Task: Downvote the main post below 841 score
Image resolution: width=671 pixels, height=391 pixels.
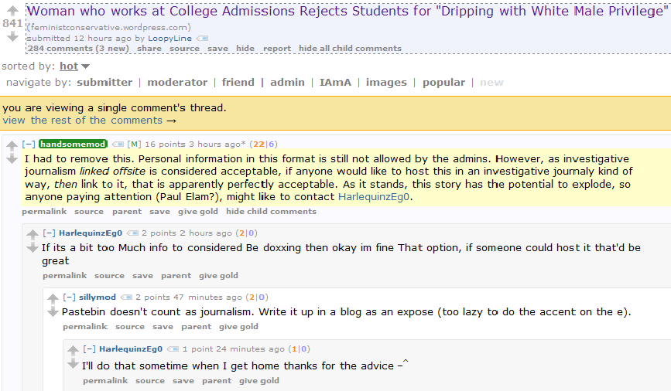Action: (x=13, y=37)
